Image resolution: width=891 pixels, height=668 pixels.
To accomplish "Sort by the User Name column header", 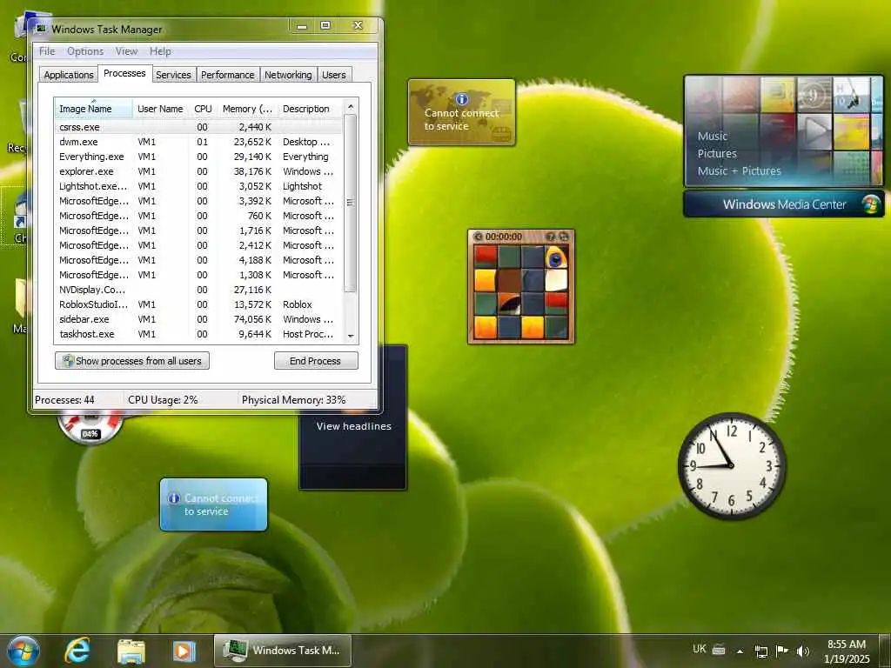I will click(x=160, y=109).
